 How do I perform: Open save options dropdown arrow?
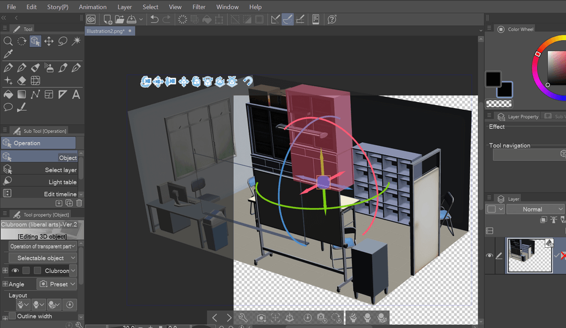[x=141, y=19]
